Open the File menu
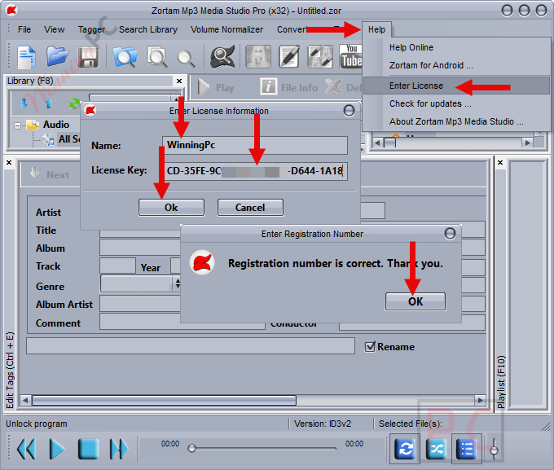This screenshot has width=554, height=470. [x=24, y=29]
